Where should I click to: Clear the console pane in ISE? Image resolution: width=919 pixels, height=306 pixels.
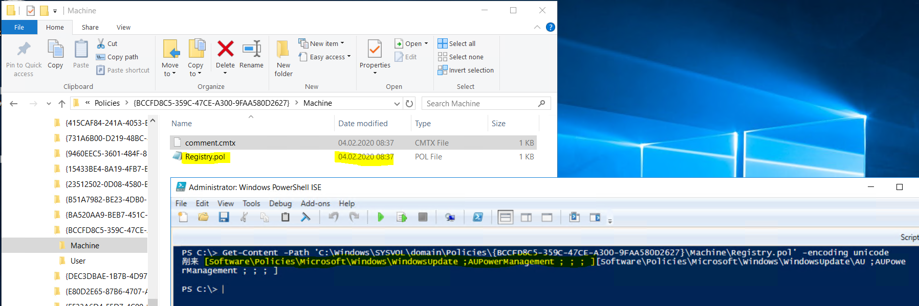305,217
